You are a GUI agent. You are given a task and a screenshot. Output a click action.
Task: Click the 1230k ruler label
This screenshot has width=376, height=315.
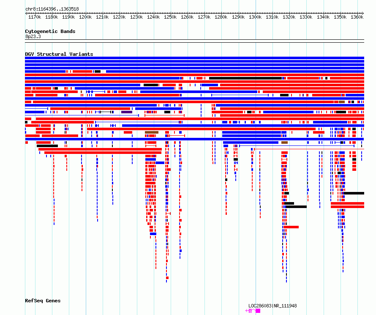136,17
